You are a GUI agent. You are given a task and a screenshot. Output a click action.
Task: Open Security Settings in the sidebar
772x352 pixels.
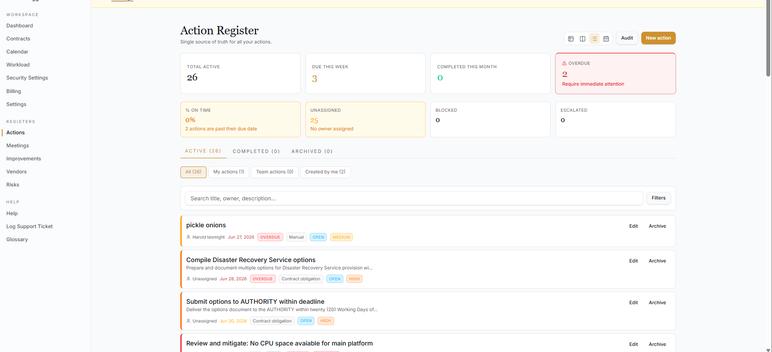click(27, 78)
